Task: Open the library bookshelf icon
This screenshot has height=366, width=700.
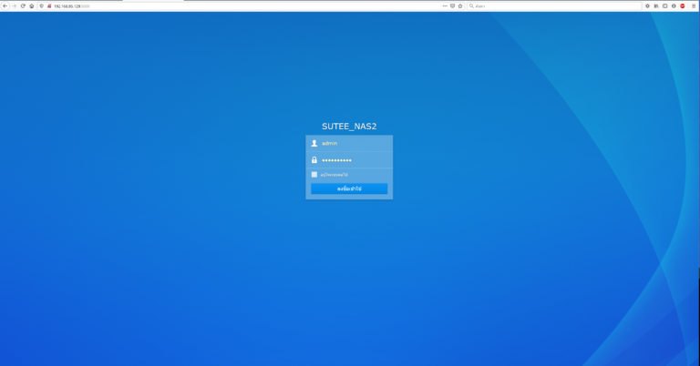Action: pos(656,5)
